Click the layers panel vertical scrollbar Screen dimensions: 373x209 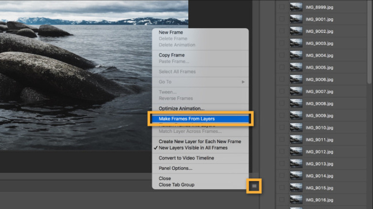[x=369, y=38]
